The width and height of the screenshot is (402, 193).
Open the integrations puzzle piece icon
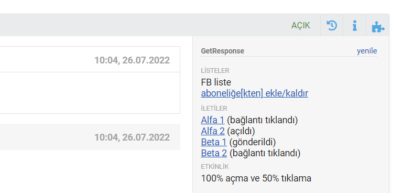[x=378, y=27]
